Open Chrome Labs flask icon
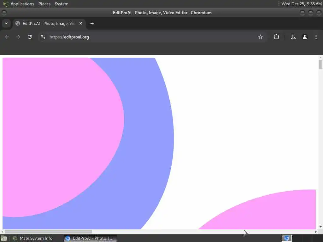The image size is (323, 242). click(x=293, y=37)
